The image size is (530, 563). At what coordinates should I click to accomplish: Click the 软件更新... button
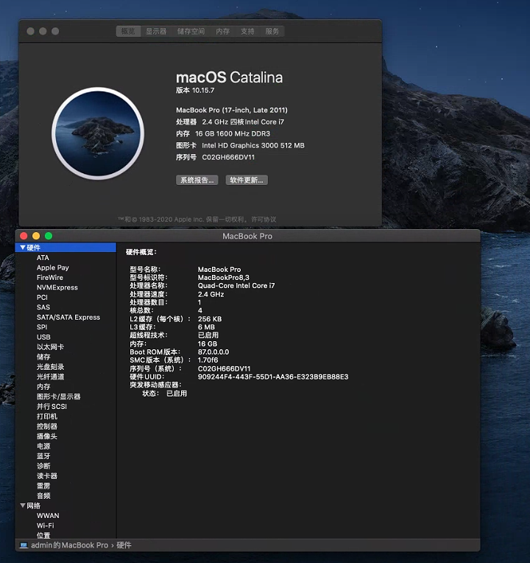click(247, 180)
